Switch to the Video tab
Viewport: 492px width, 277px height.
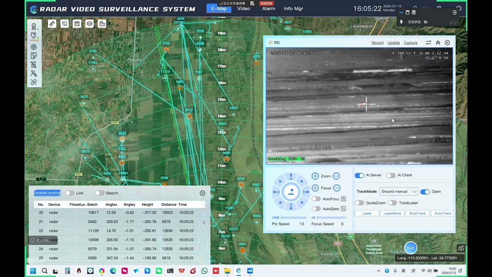click(244, 8)
